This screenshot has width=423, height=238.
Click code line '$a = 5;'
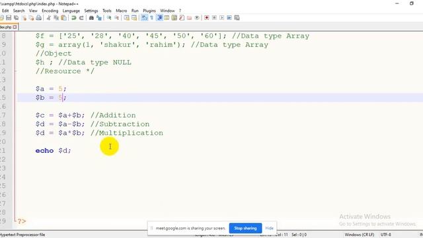click(x=51, y=89)
